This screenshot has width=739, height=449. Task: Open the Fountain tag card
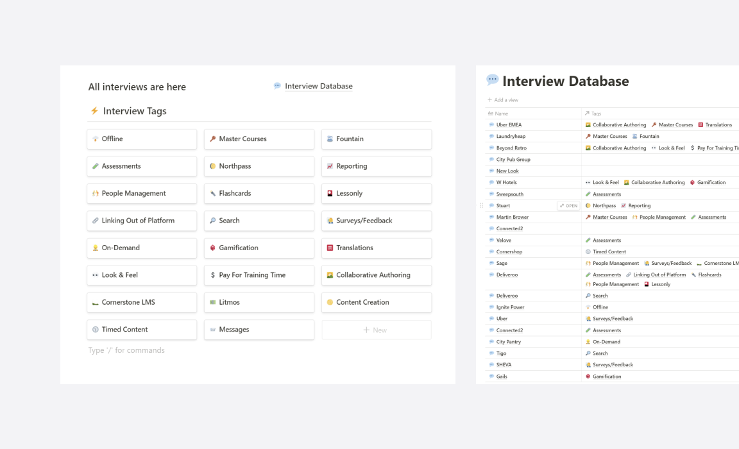pos(377,139)
